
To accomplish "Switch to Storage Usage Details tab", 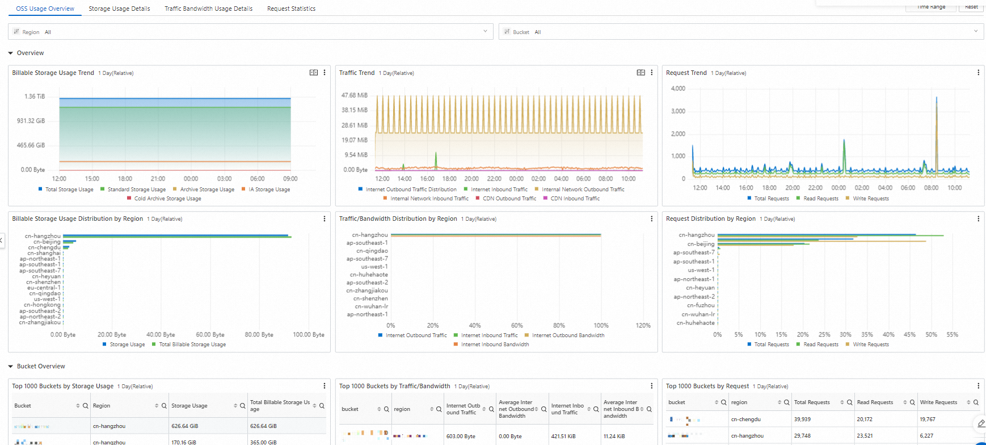I will click(119, 9).
